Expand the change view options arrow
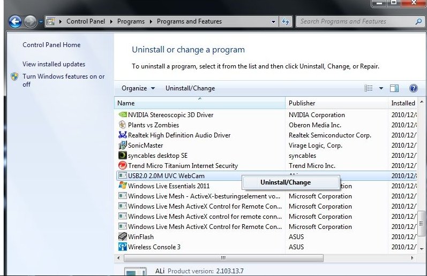 381,88
